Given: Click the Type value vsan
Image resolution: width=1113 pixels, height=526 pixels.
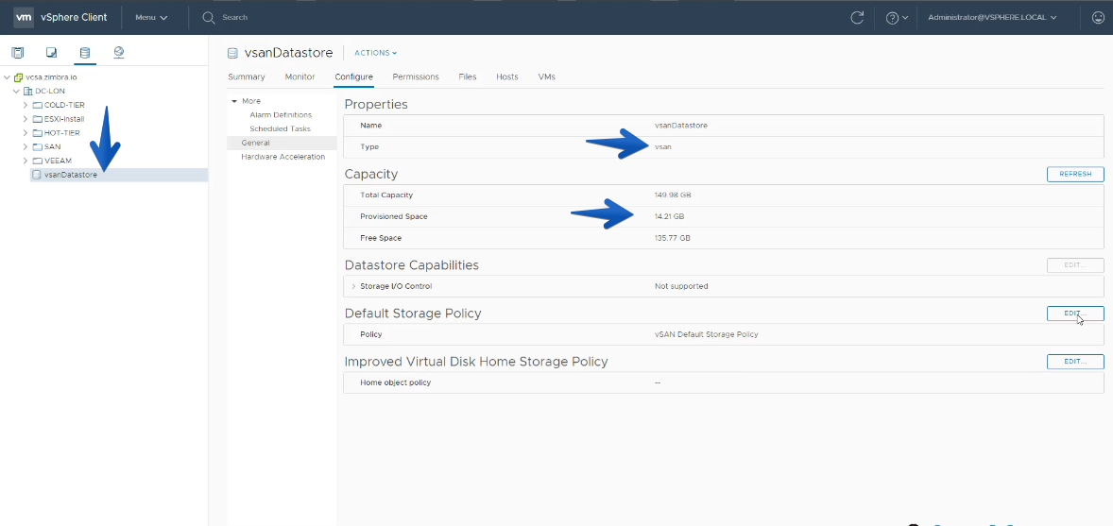Looking at the screenshot, I should click(662, 147).
